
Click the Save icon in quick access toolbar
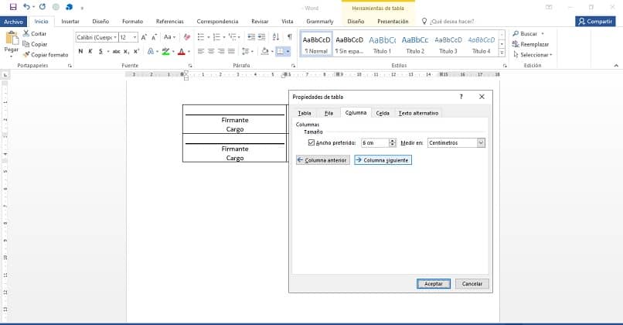(x=13, y=6)
